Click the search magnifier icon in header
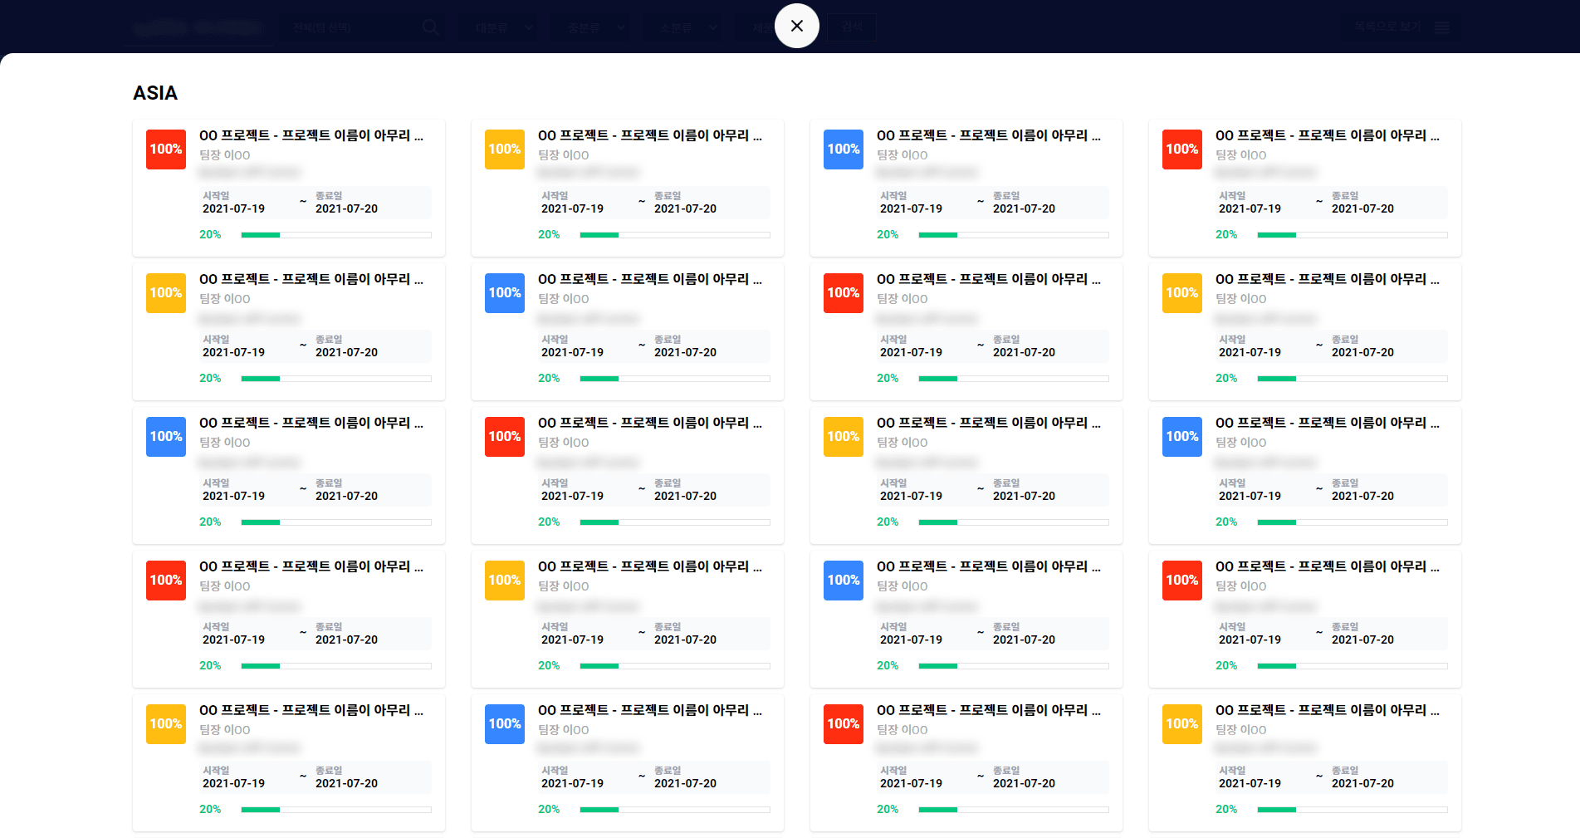The image size is (1580, 838). 430,27
